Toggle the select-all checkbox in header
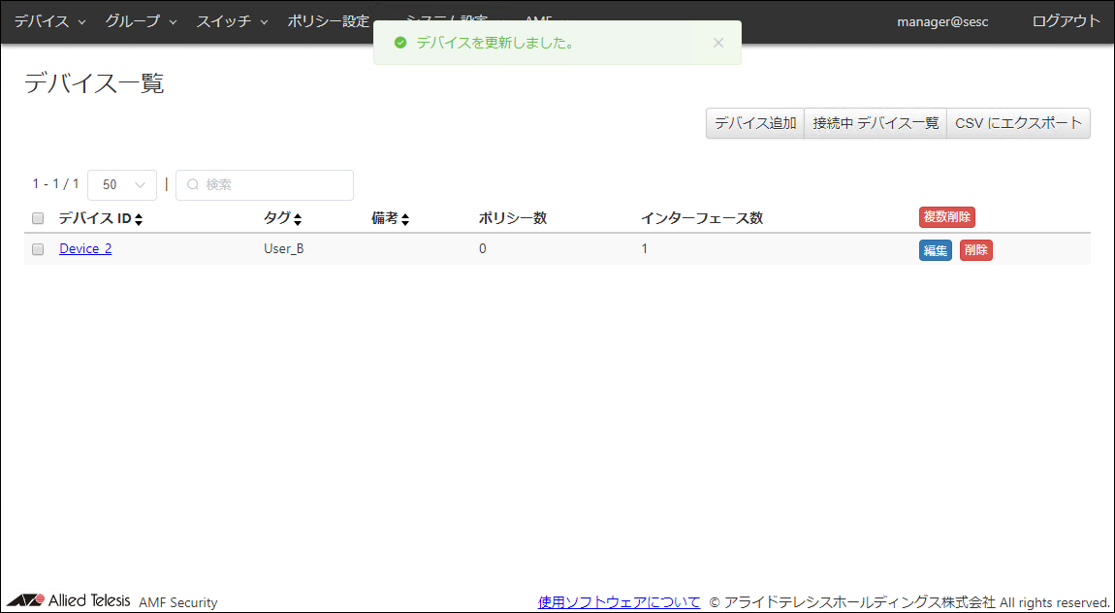1115x613 pixels. [x=38, y=218]
